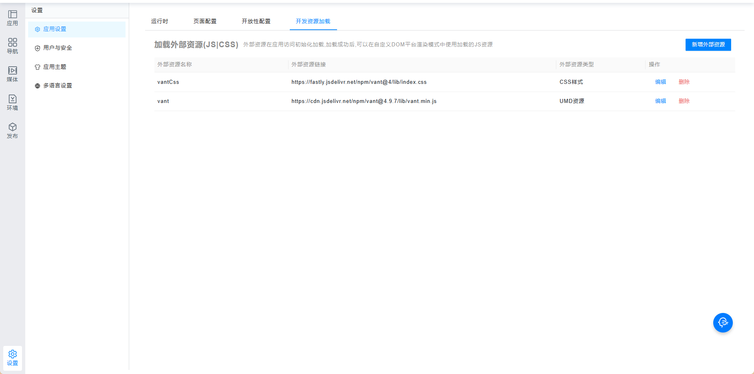Edit the vant UMD resource row

[660, 101]
